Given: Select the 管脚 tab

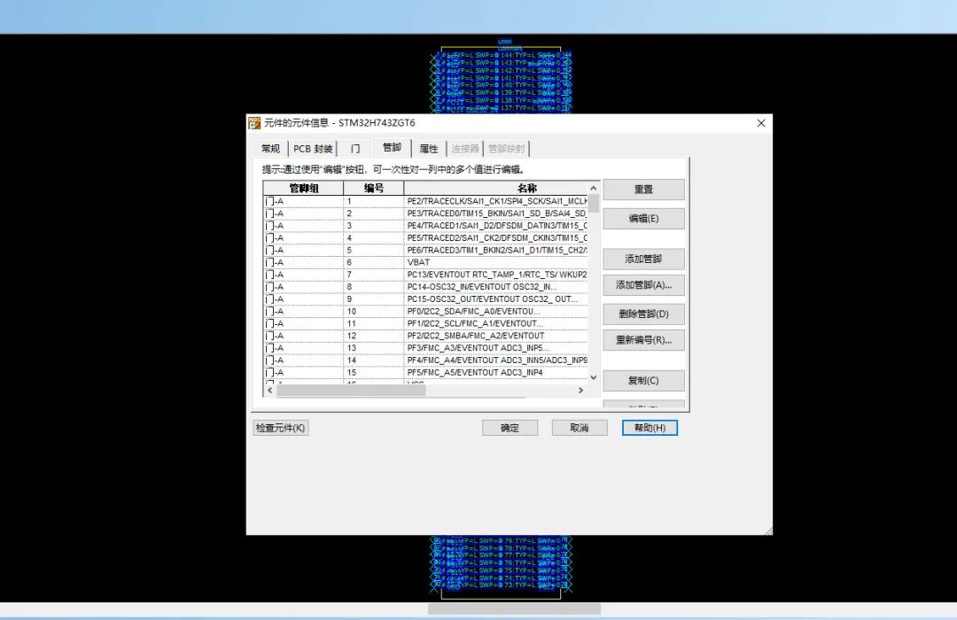Looking at the screenshot, I should click(x=392, y=148).
